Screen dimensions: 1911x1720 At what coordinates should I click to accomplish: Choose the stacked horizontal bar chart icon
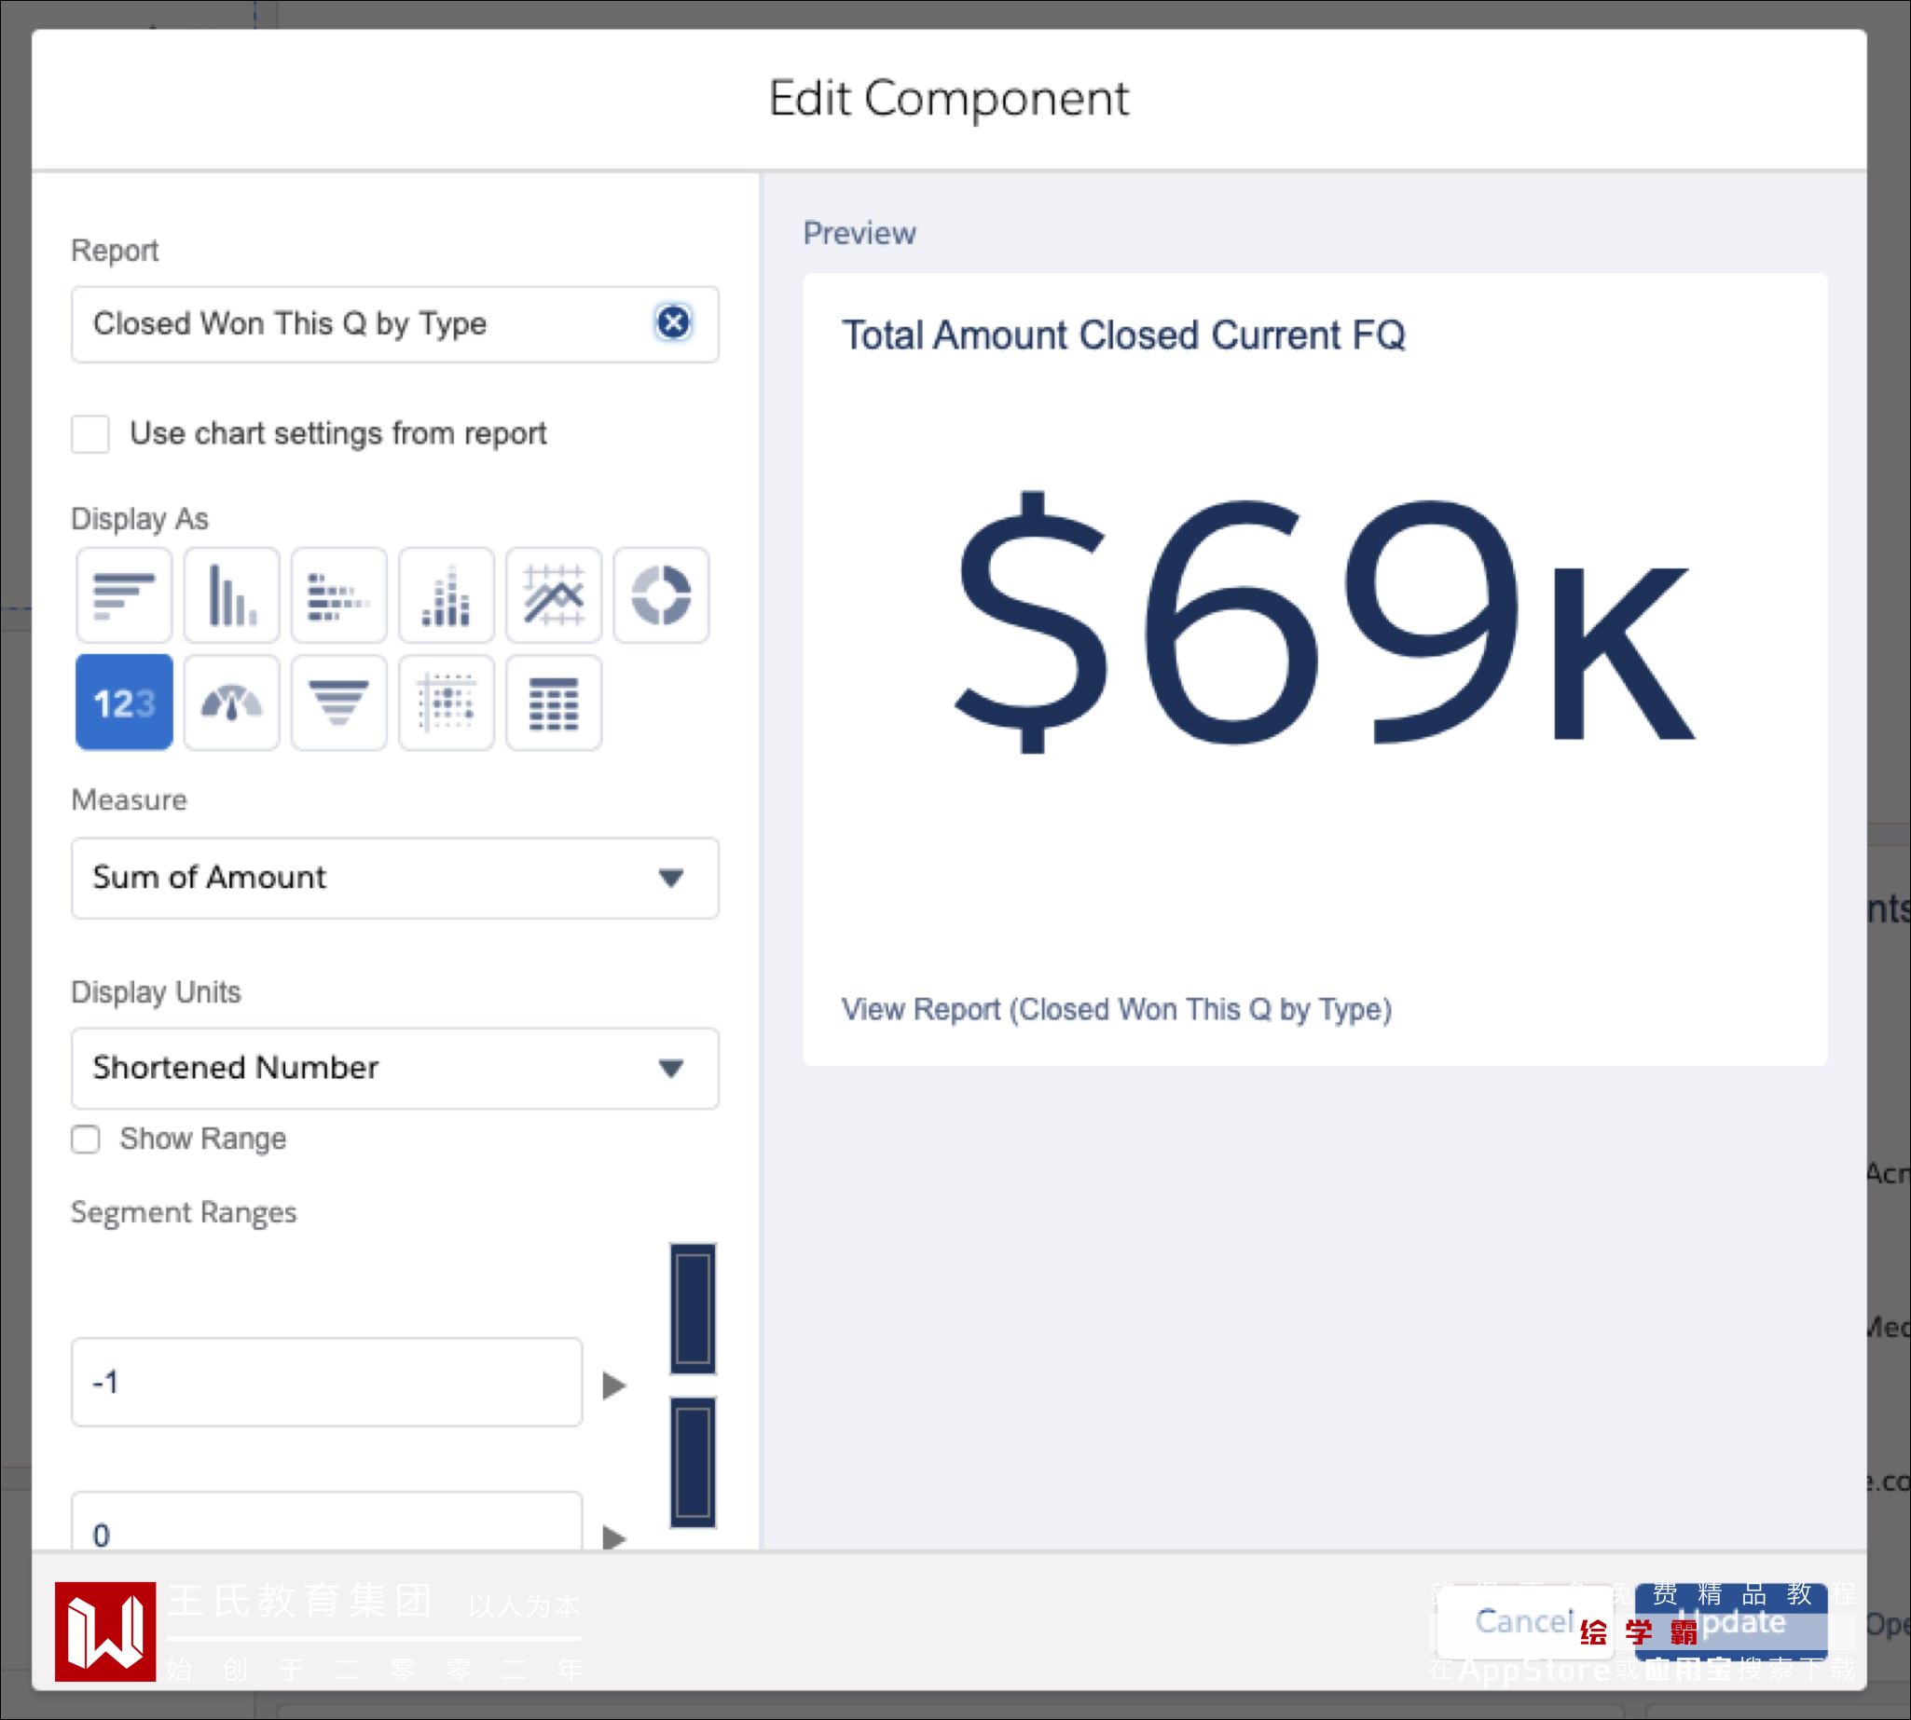(x=338, y=595)
